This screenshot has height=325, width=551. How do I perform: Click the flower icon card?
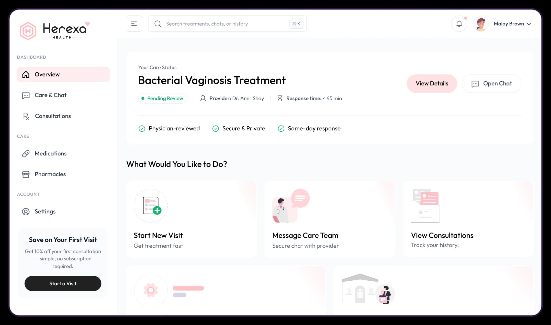tap(226, 290)
